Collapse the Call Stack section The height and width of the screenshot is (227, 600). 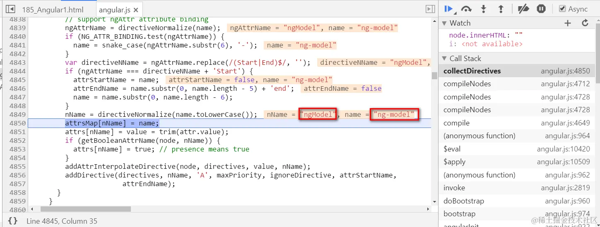pos(445,59)
